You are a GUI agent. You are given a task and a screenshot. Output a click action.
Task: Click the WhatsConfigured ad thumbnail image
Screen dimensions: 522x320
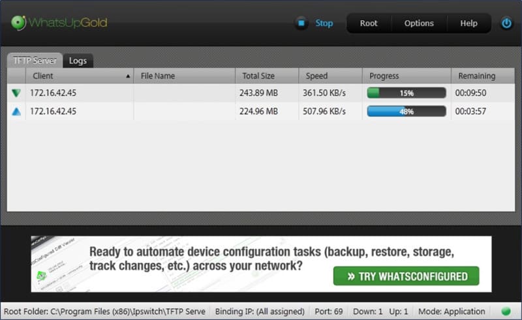click(x=59, y=264)
